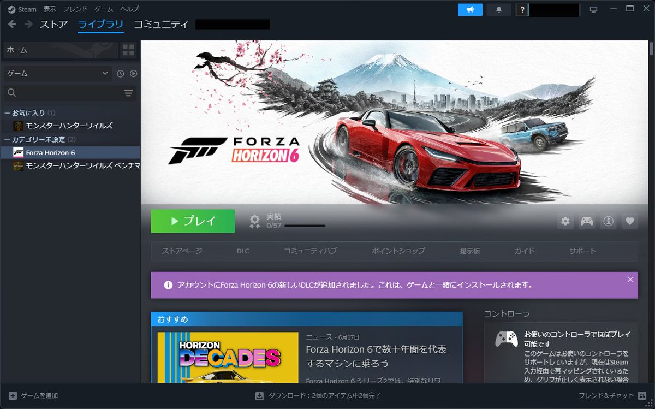Viewport: 655px width, 409px height.
Task: Click the controller icon in コントローラ panel
Action: [507, 339]
